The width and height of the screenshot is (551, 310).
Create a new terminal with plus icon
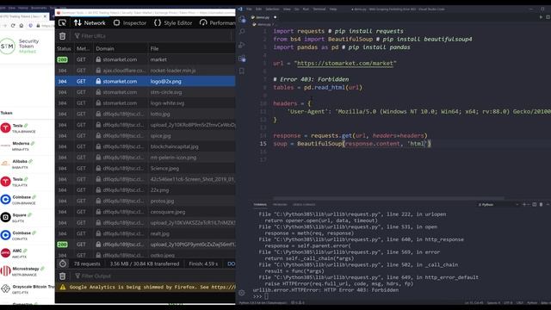[524, 205]
